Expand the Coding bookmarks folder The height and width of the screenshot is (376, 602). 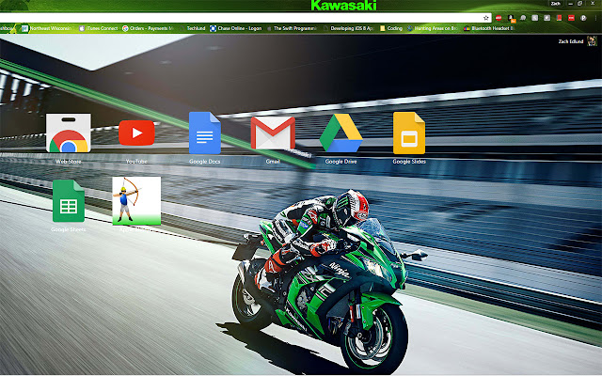pyautogui.click(x=391, y=28)
